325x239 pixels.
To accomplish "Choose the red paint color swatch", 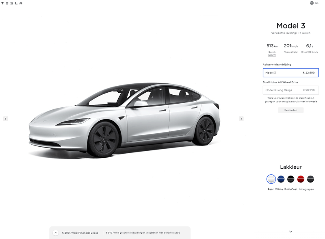I will [x=301, y=179].
